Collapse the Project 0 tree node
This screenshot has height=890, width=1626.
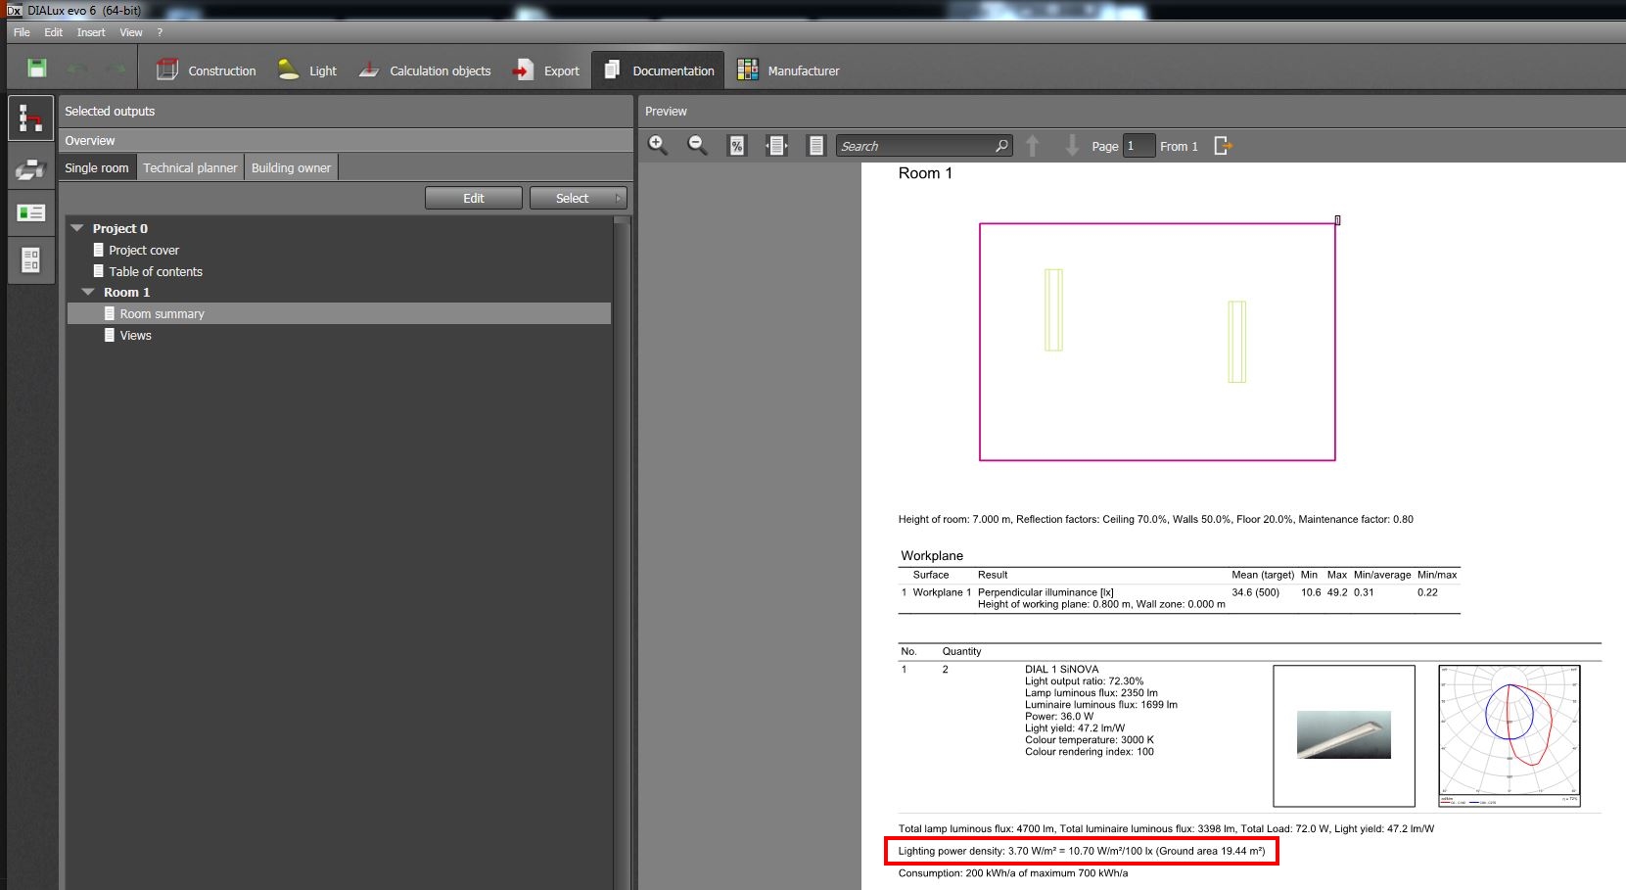pos(77,227)
